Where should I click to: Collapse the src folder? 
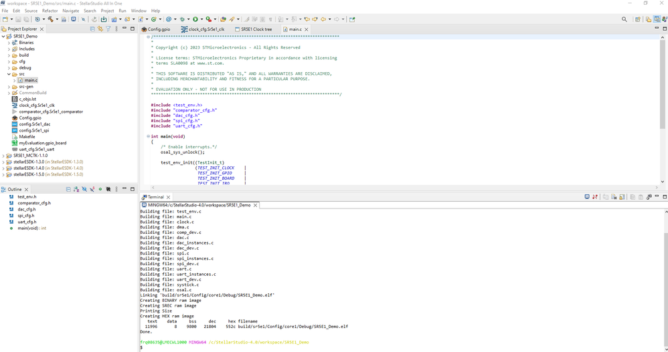pos(9,74)
